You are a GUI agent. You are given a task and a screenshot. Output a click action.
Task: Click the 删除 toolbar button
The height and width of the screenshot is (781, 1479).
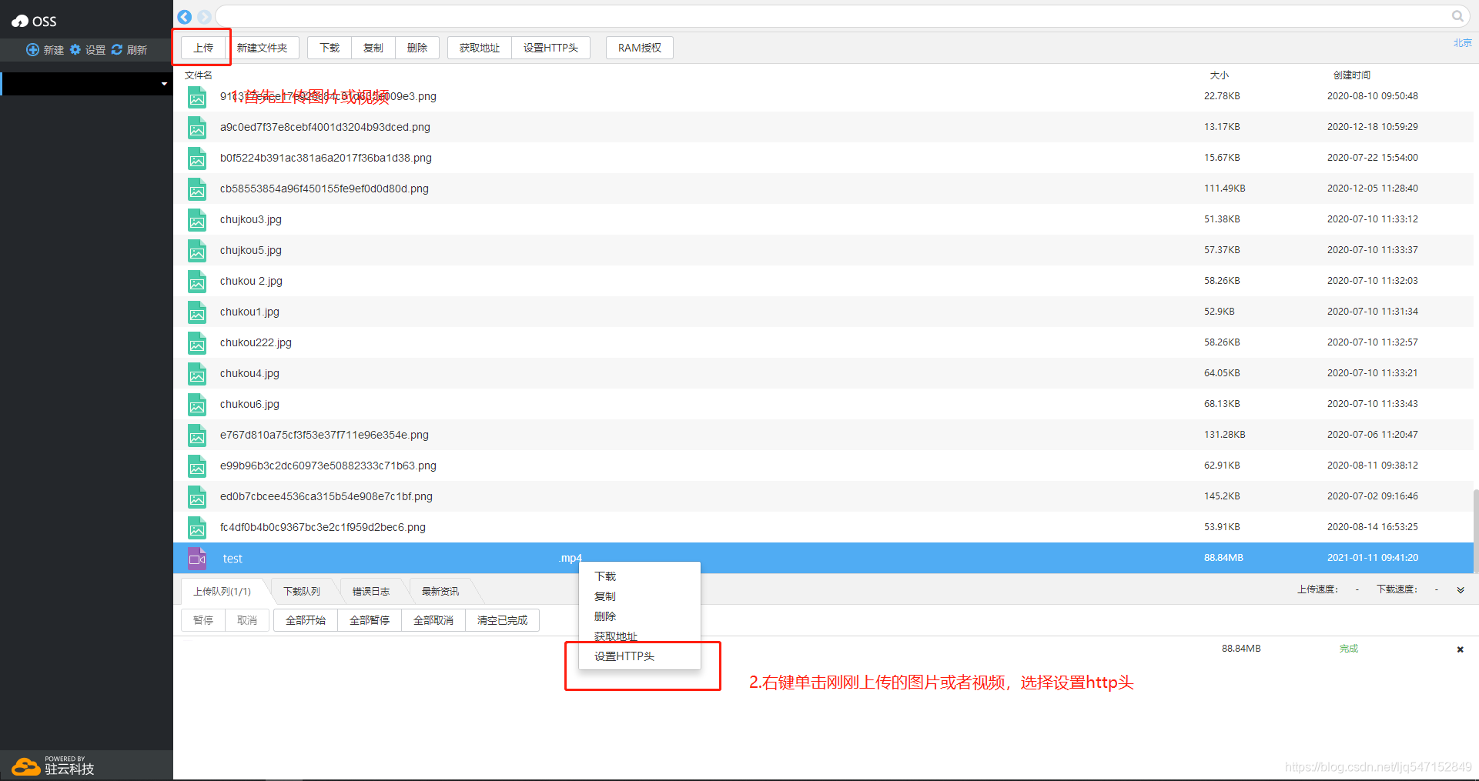coord(417,48)
